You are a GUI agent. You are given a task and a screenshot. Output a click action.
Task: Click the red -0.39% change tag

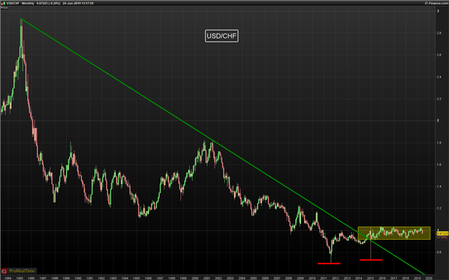442,237
